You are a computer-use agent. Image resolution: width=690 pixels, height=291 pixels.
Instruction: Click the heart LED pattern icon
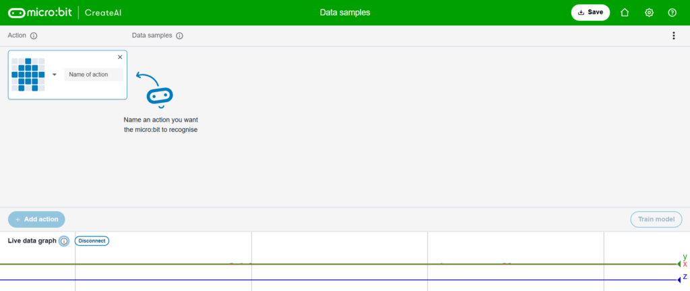point(28,75)
